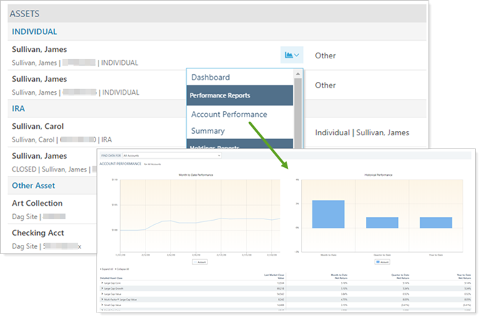Choose Account Performance in the reports menu
The image size is (485, 321).
229,114
